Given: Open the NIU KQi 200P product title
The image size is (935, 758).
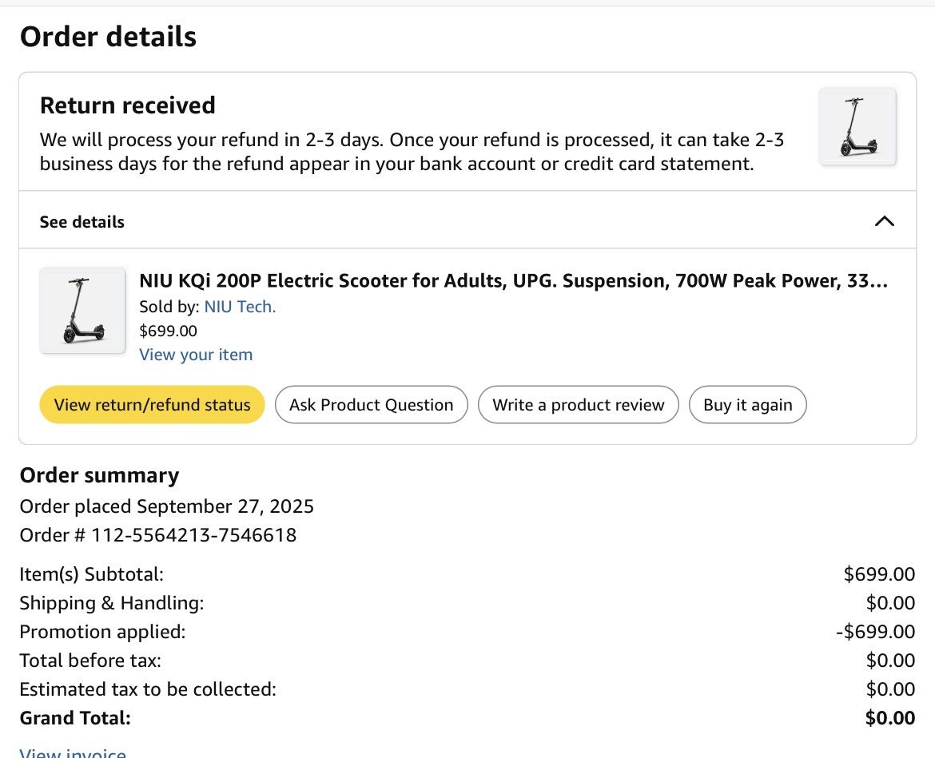Looking at the screenshot, I should [513, 281].
